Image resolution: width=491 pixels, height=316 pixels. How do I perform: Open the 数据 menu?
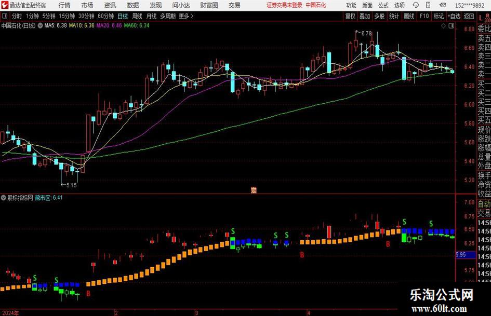tap(133, 5)
